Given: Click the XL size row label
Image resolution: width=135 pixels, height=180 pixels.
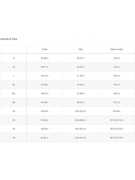Looking at the screenshot, I should point(14,85).
